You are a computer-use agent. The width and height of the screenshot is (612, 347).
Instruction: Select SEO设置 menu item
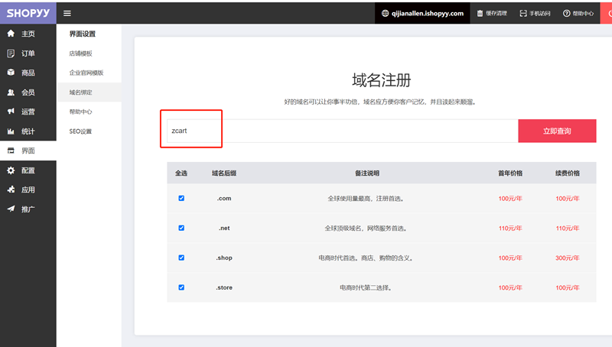click(80, 131)
